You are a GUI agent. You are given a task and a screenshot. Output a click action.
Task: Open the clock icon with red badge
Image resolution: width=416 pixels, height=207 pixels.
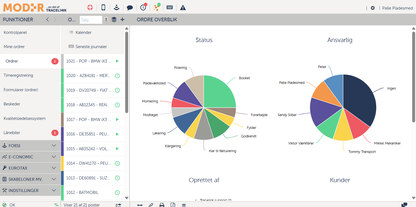click(x=143, y=8)
